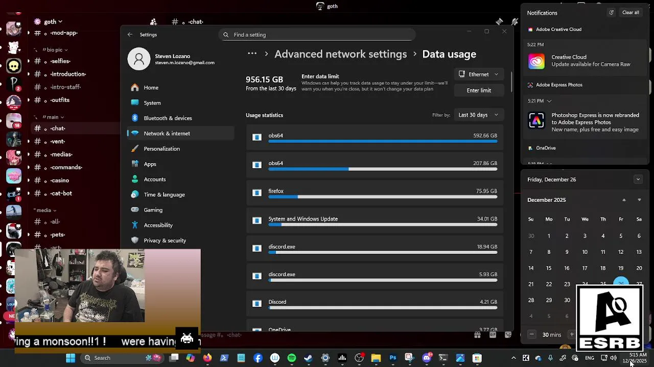Open the Bluetooth & devices icon
The image size is (654, 367).
coord(134,118)
